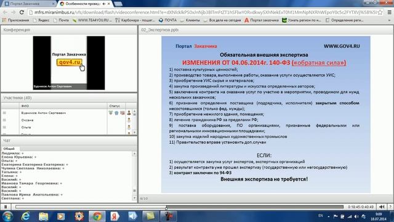
Task: Open the WWW.TEA4YOU.RU bookmark
Action: click(92, 20)
